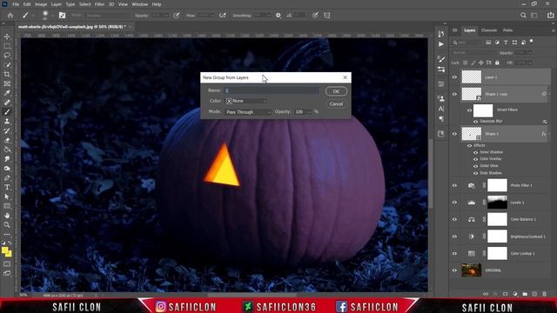
Task: Select the Zoom tool
Action: 7,225
